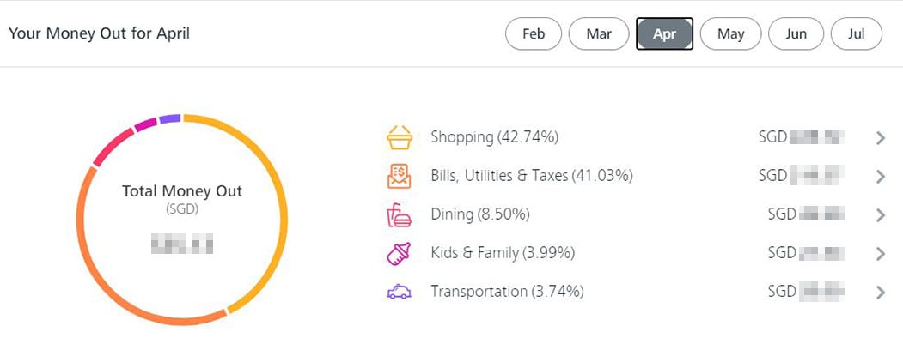The width and height of the screenshot is (903, 350).
Task: Open Transportation details arrow
Action: 880,292
